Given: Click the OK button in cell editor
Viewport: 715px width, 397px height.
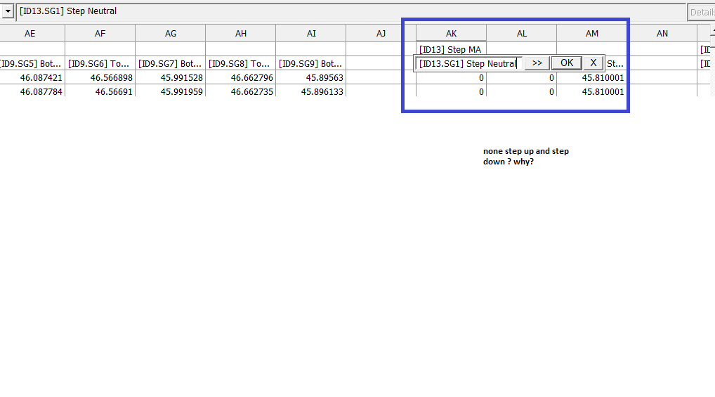Looking at the screenshot, I should coord(566,63).
